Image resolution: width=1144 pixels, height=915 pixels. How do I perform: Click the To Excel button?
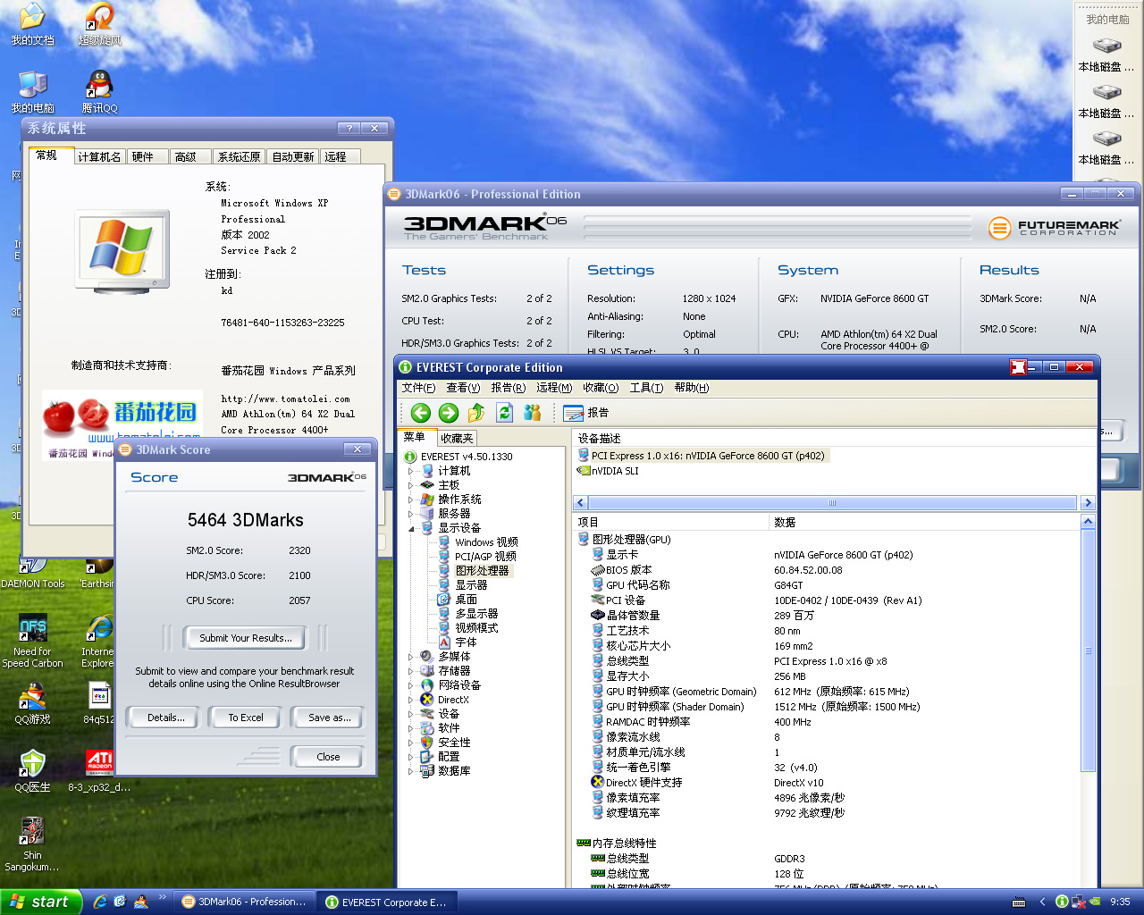coord(246,718)
